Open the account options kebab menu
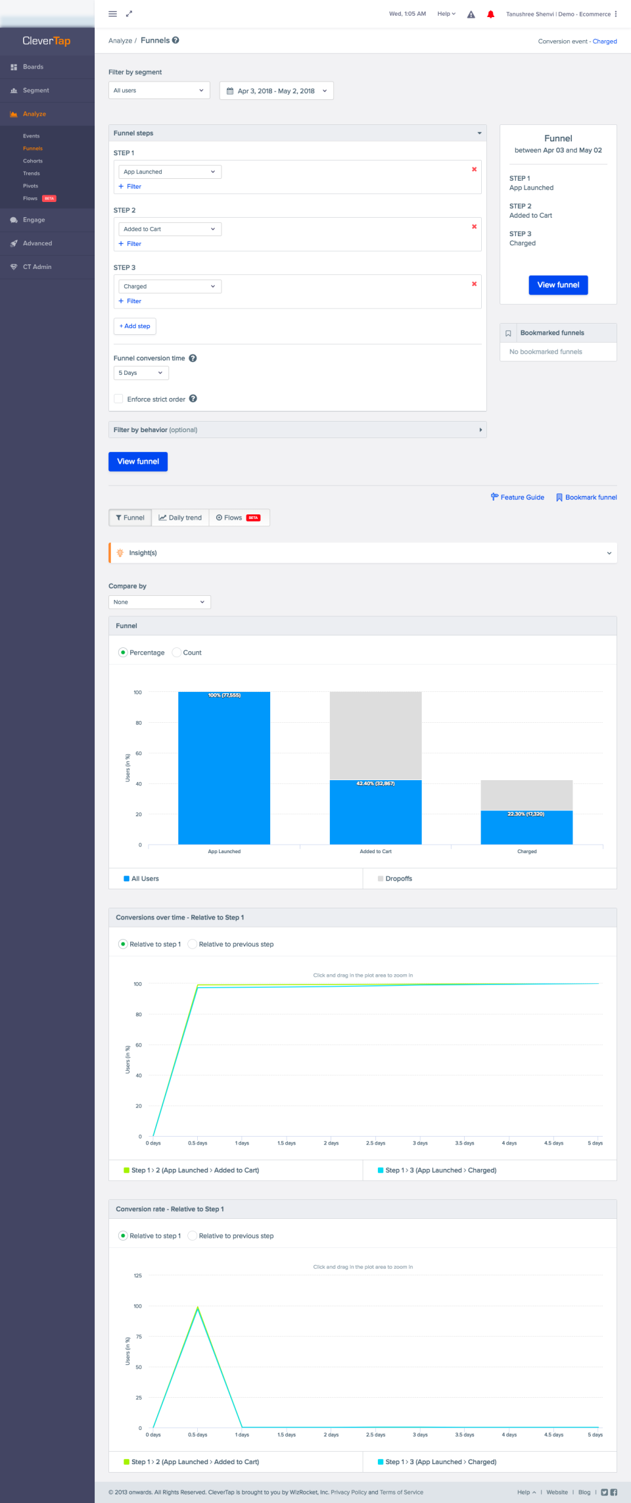 [x=616, y=14]
